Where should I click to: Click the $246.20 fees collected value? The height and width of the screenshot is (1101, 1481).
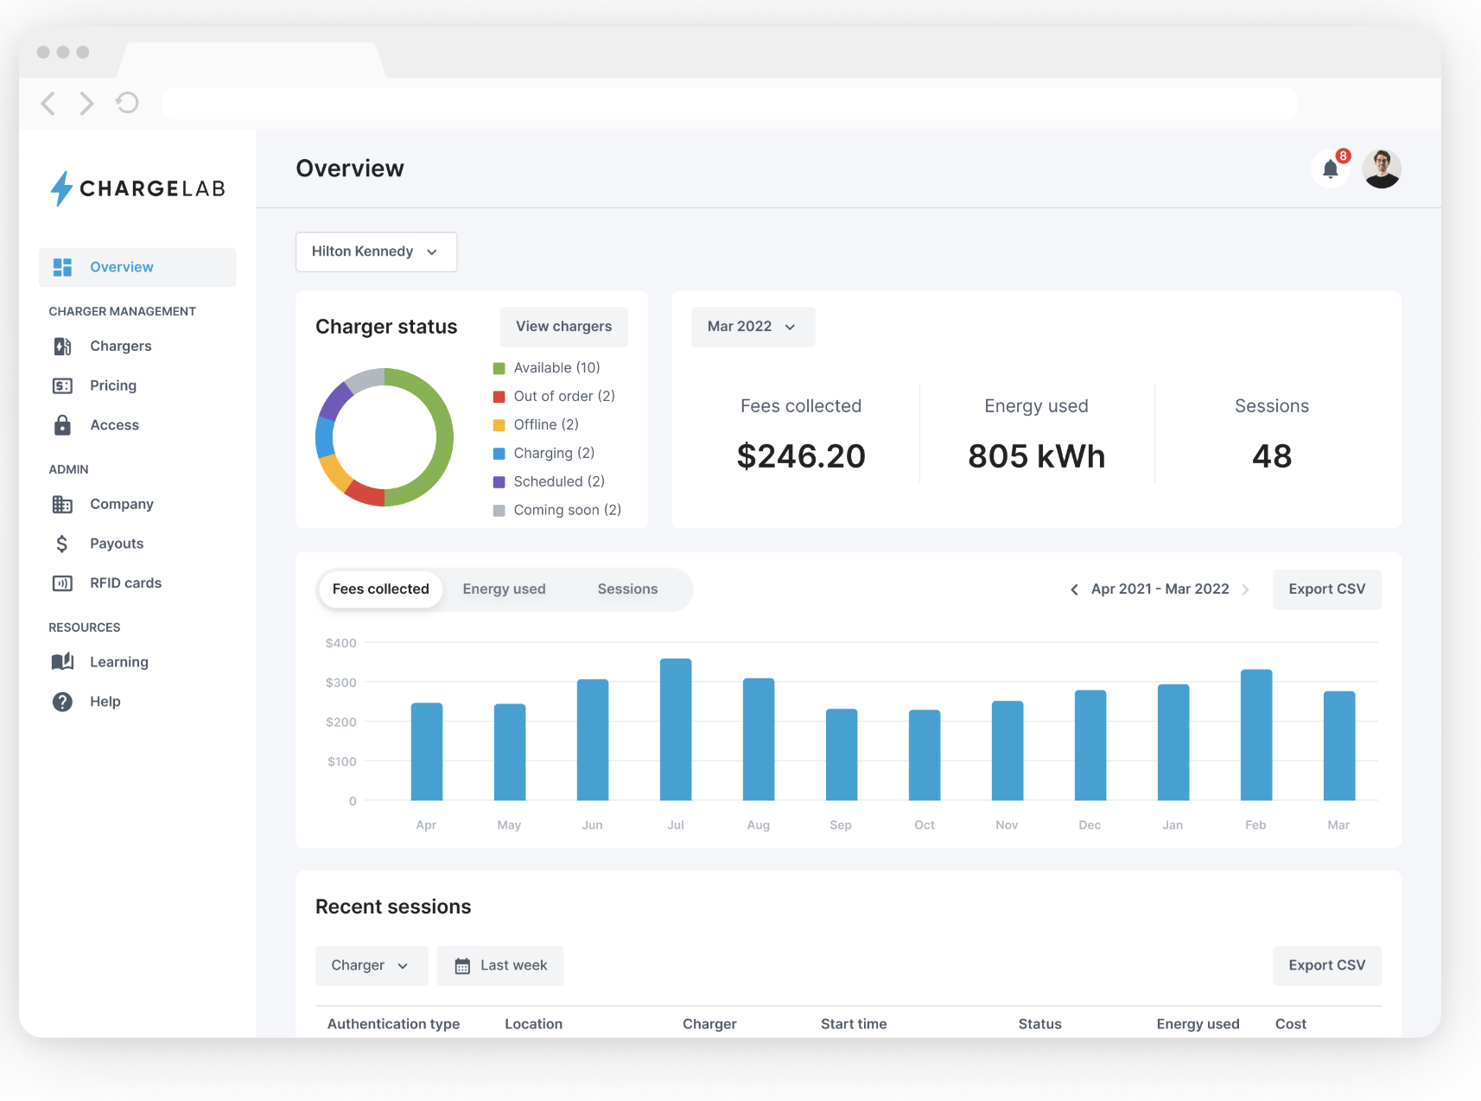[801, 456]
